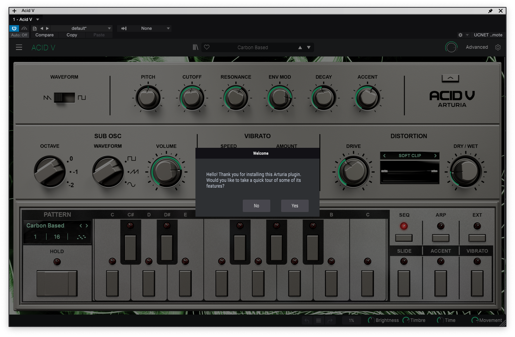The width and height of the screenshot is (515, 337).
Task: Go to next host preset arrow
Action: point(47,28)
